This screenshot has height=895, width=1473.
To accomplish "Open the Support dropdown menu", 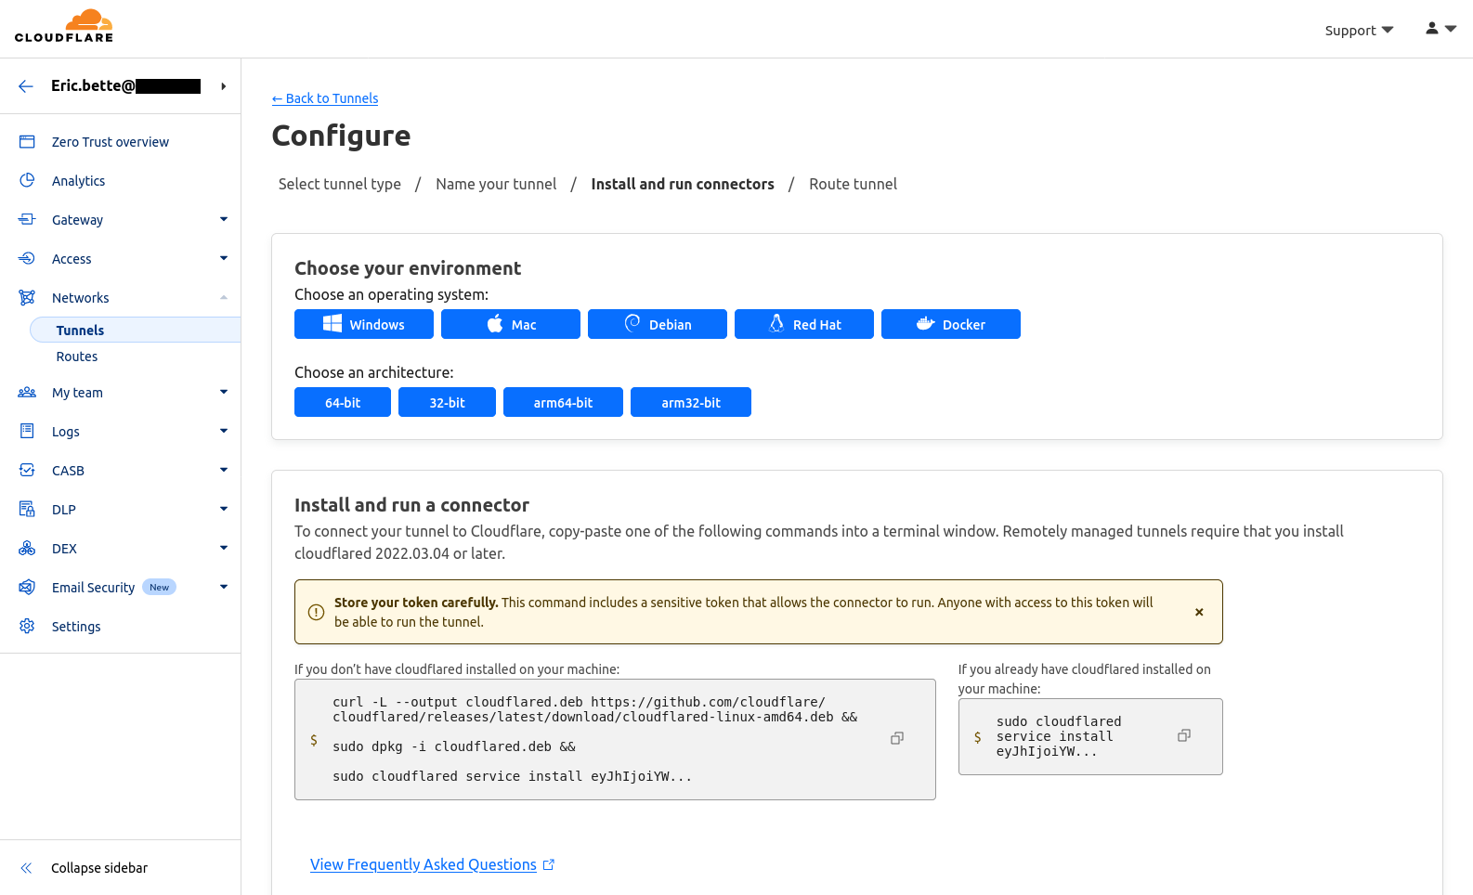I will click(1359, 31).
